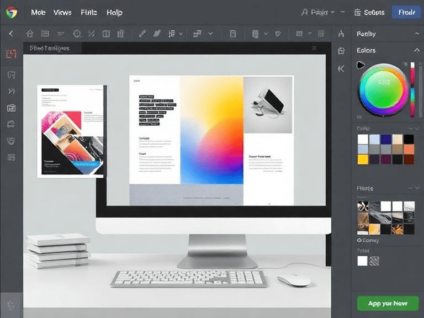This screenshot has height=318, width=424.
Task: Click the double-chevron collapse panel icon
Action: point(341,69)
